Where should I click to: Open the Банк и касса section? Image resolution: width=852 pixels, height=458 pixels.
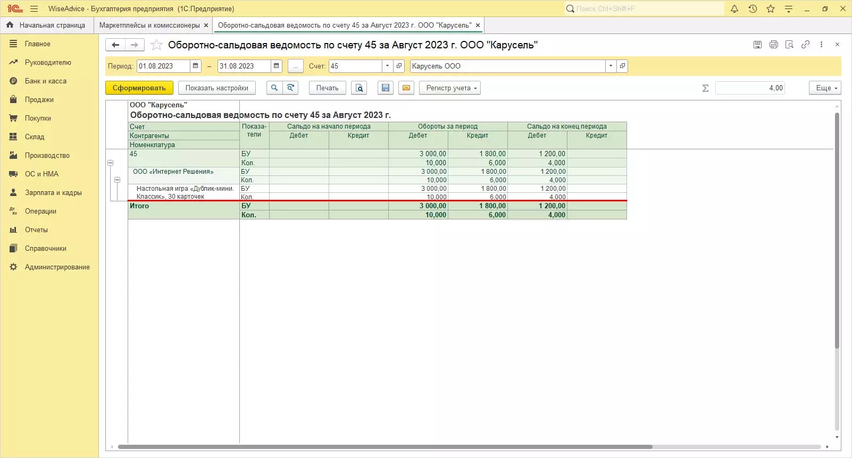[46, 81]
